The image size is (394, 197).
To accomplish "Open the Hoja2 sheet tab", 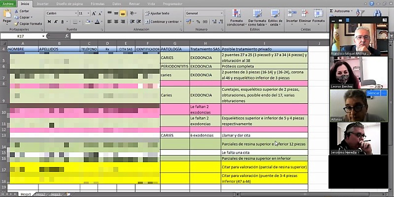I will [41, 194].
